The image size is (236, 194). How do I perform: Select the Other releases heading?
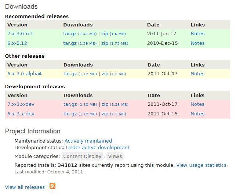tap(25, 56)
